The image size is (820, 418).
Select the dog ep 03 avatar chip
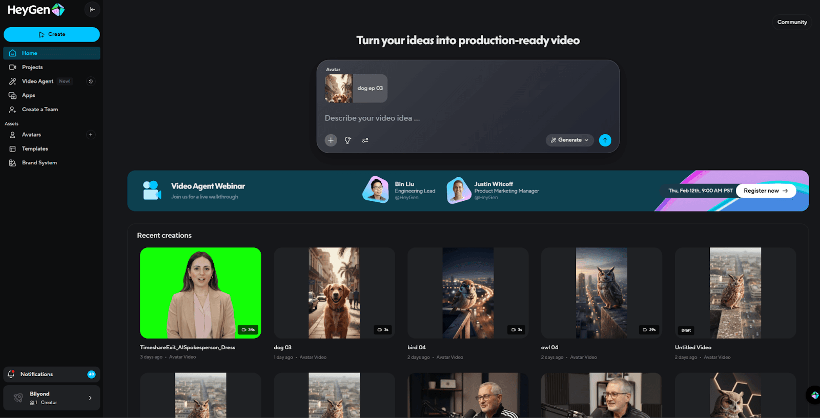tap(356, 88)
